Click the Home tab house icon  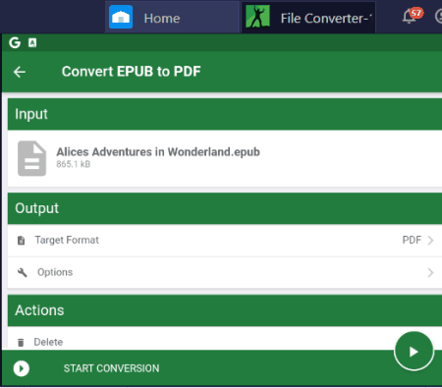click(x=121, y=17)
